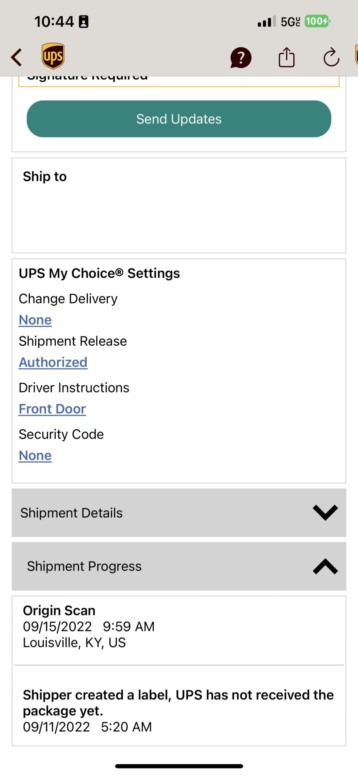Open Change Delivery None link
The width and height of the screenshot is (358, 775).
tap(35, 320)
